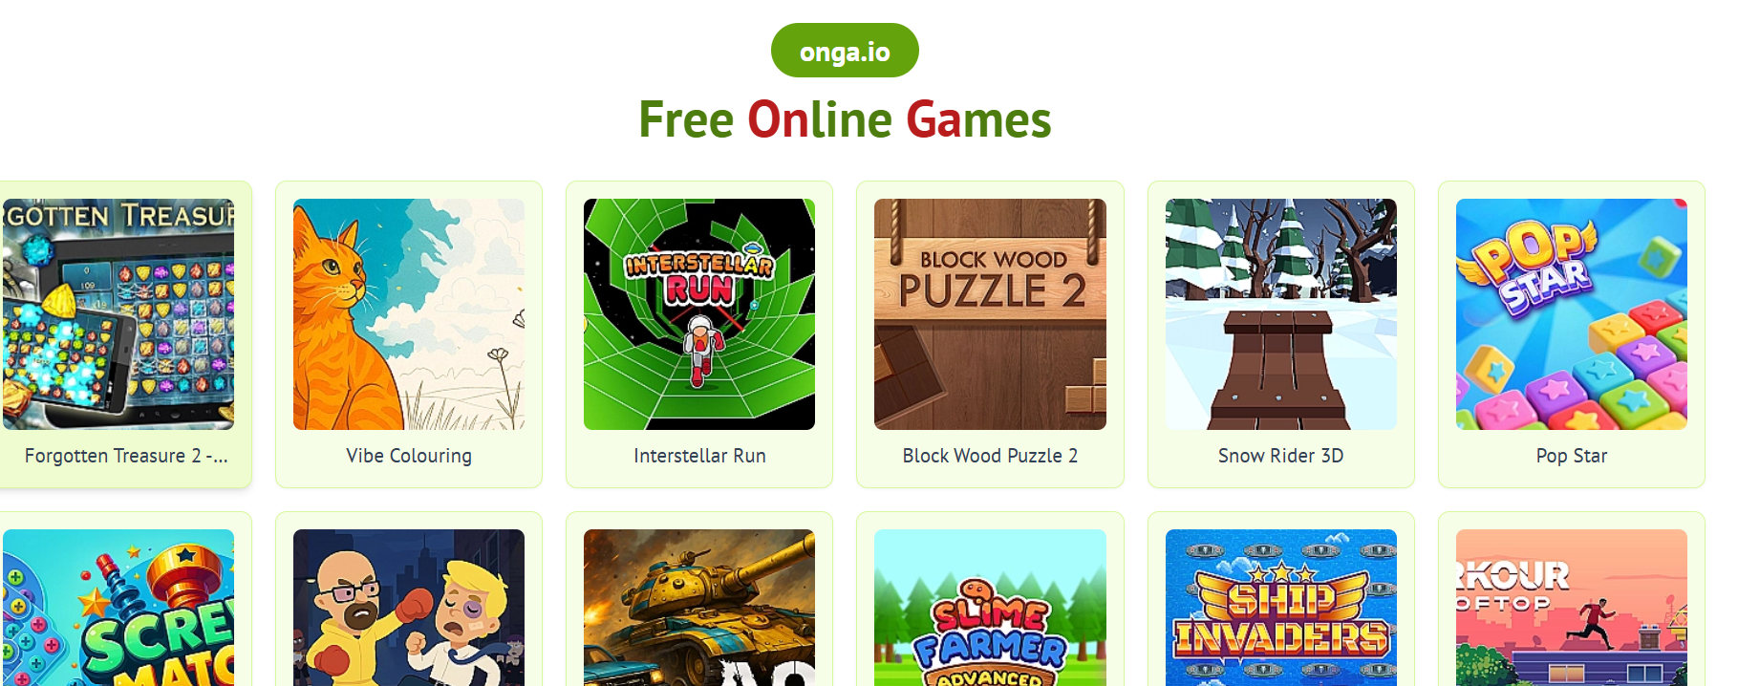Click the Vibe Colouring title text
The image size is (1738, 686).
(409, 456)
